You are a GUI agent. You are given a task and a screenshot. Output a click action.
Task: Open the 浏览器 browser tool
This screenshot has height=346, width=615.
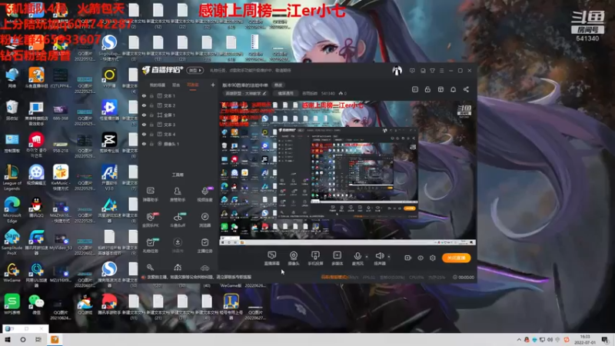(204, 220)
